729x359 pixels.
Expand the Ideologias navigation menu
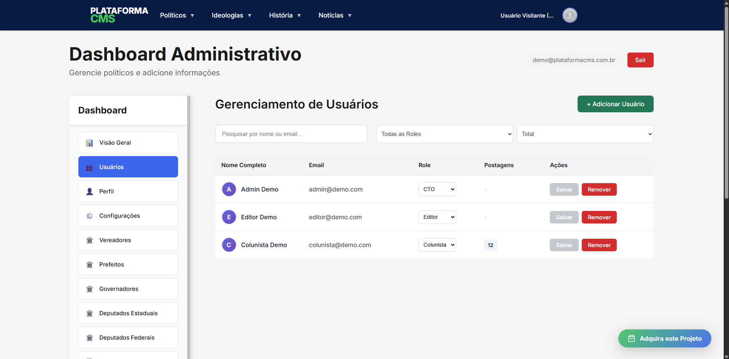[231, 15]
